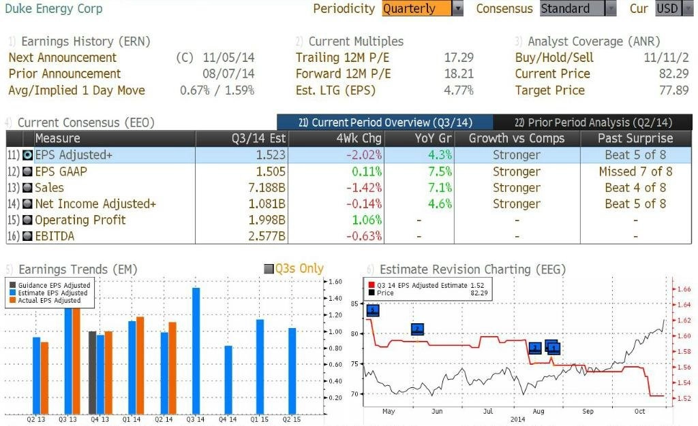The width and height of the screenshot is (698, 426).
Task: Select the EBITDA row radio icon
Action: pyautogui.click(x=27, y=236)
